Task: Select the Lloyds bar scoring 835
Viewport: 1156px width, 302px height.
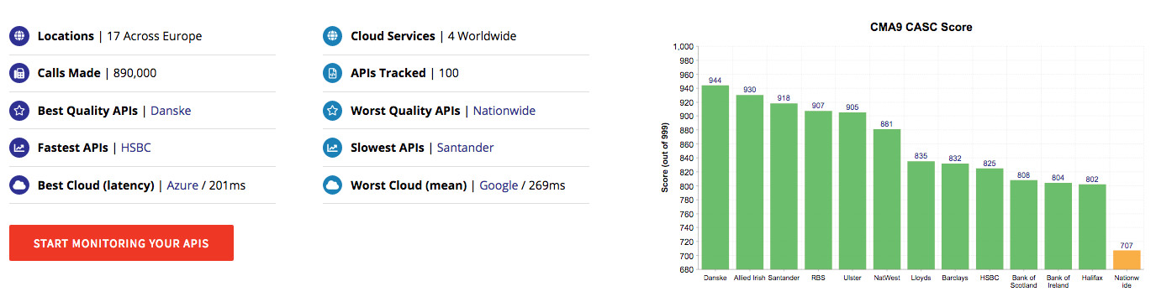Action: (921, 216)
